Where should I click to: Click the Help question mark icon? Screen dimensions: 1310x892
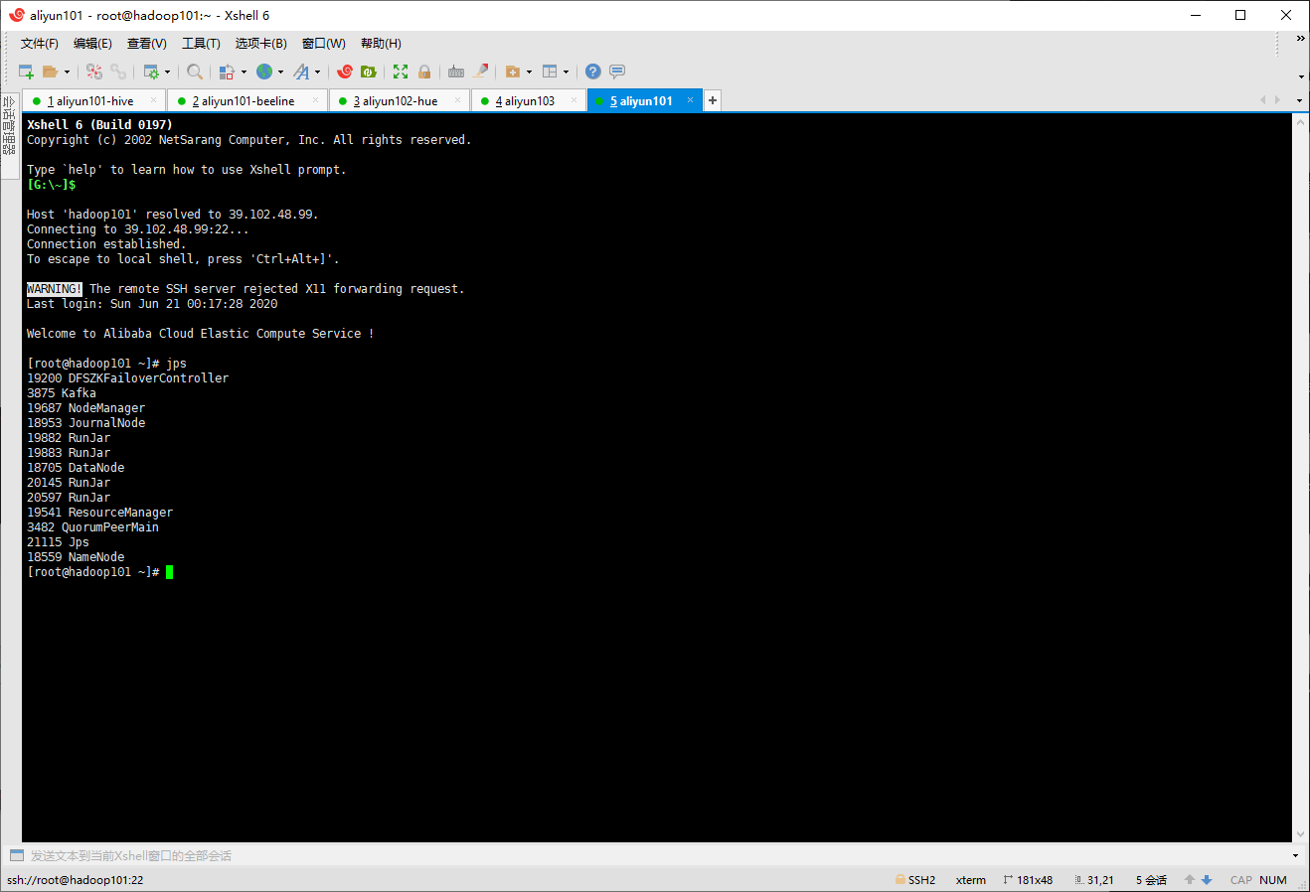(x=592, y=72)
